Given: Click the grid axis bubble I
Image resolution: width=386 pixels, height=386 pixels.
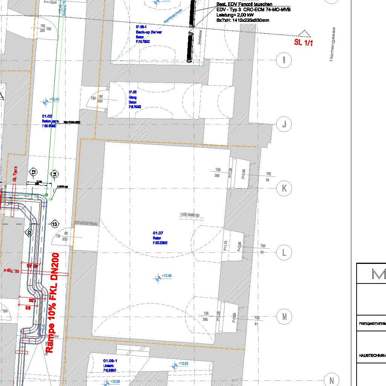Looking at the screenshot, I should (284, 60).
